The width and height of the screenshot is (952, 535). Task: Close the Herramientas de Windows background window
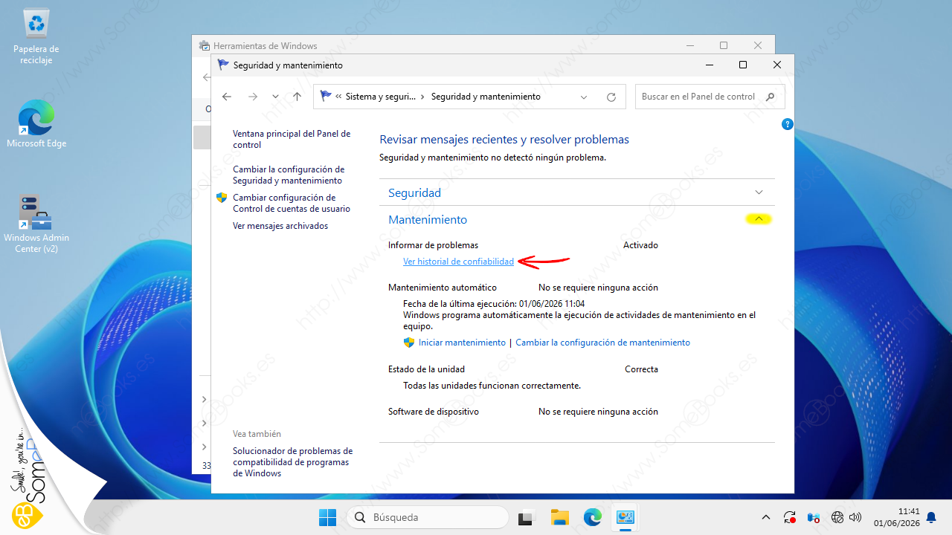758,45
